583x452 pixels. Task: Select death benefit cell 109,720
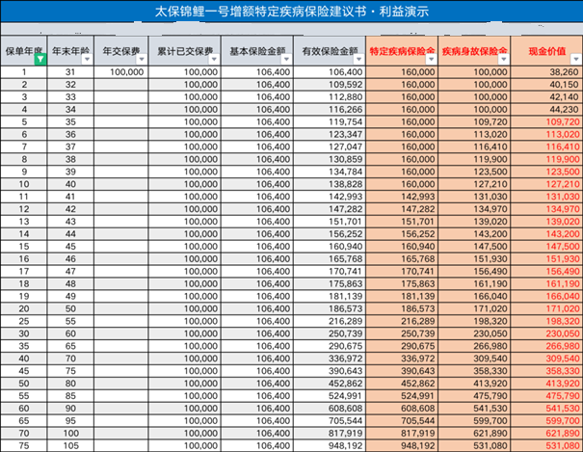[474, 122]
